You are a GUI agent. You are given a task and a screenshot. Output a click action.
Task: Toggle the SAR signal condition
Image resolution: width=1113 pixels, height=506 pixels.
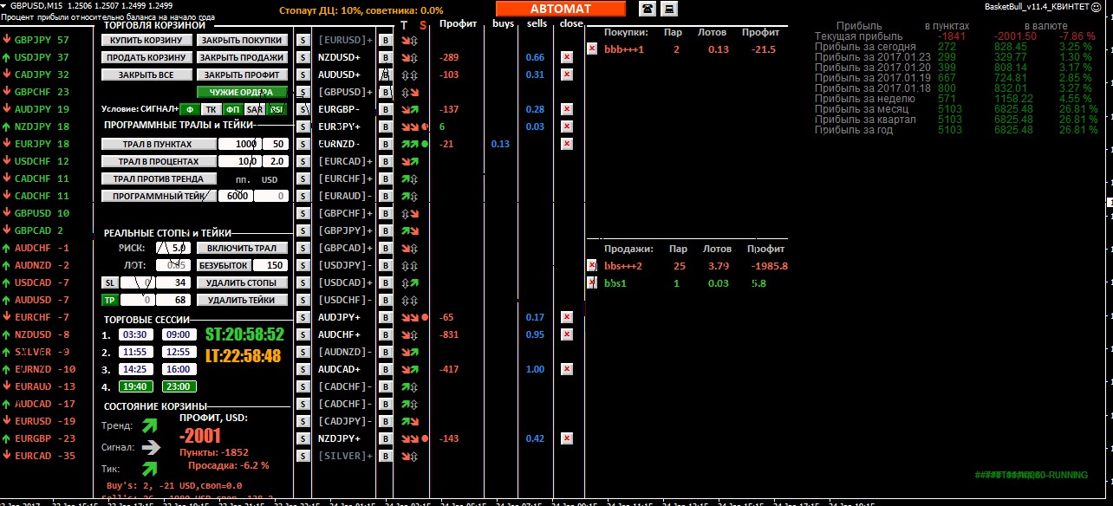pos(254,109)
